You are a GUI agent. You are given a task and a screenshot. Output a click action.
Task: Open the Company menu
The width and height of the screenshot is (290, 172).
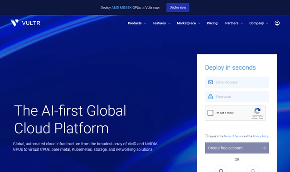[x=256, y=23]
